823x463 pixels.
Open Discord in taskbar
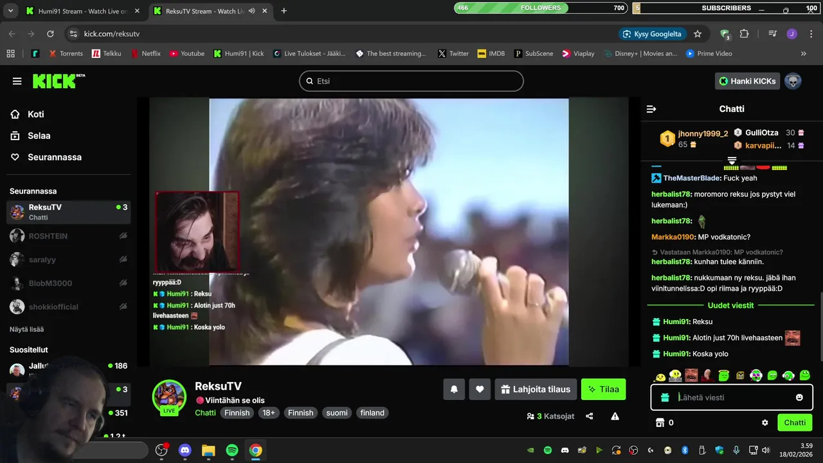tap(185, 451)
